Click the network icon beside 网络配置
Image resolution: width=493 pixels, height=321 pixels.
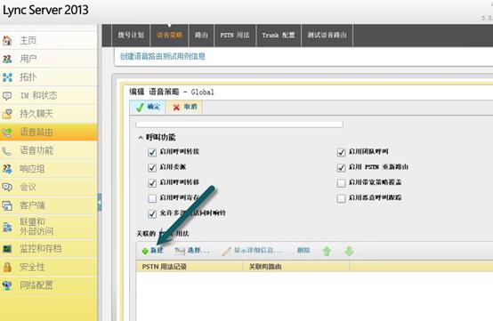tap(7, 285)
